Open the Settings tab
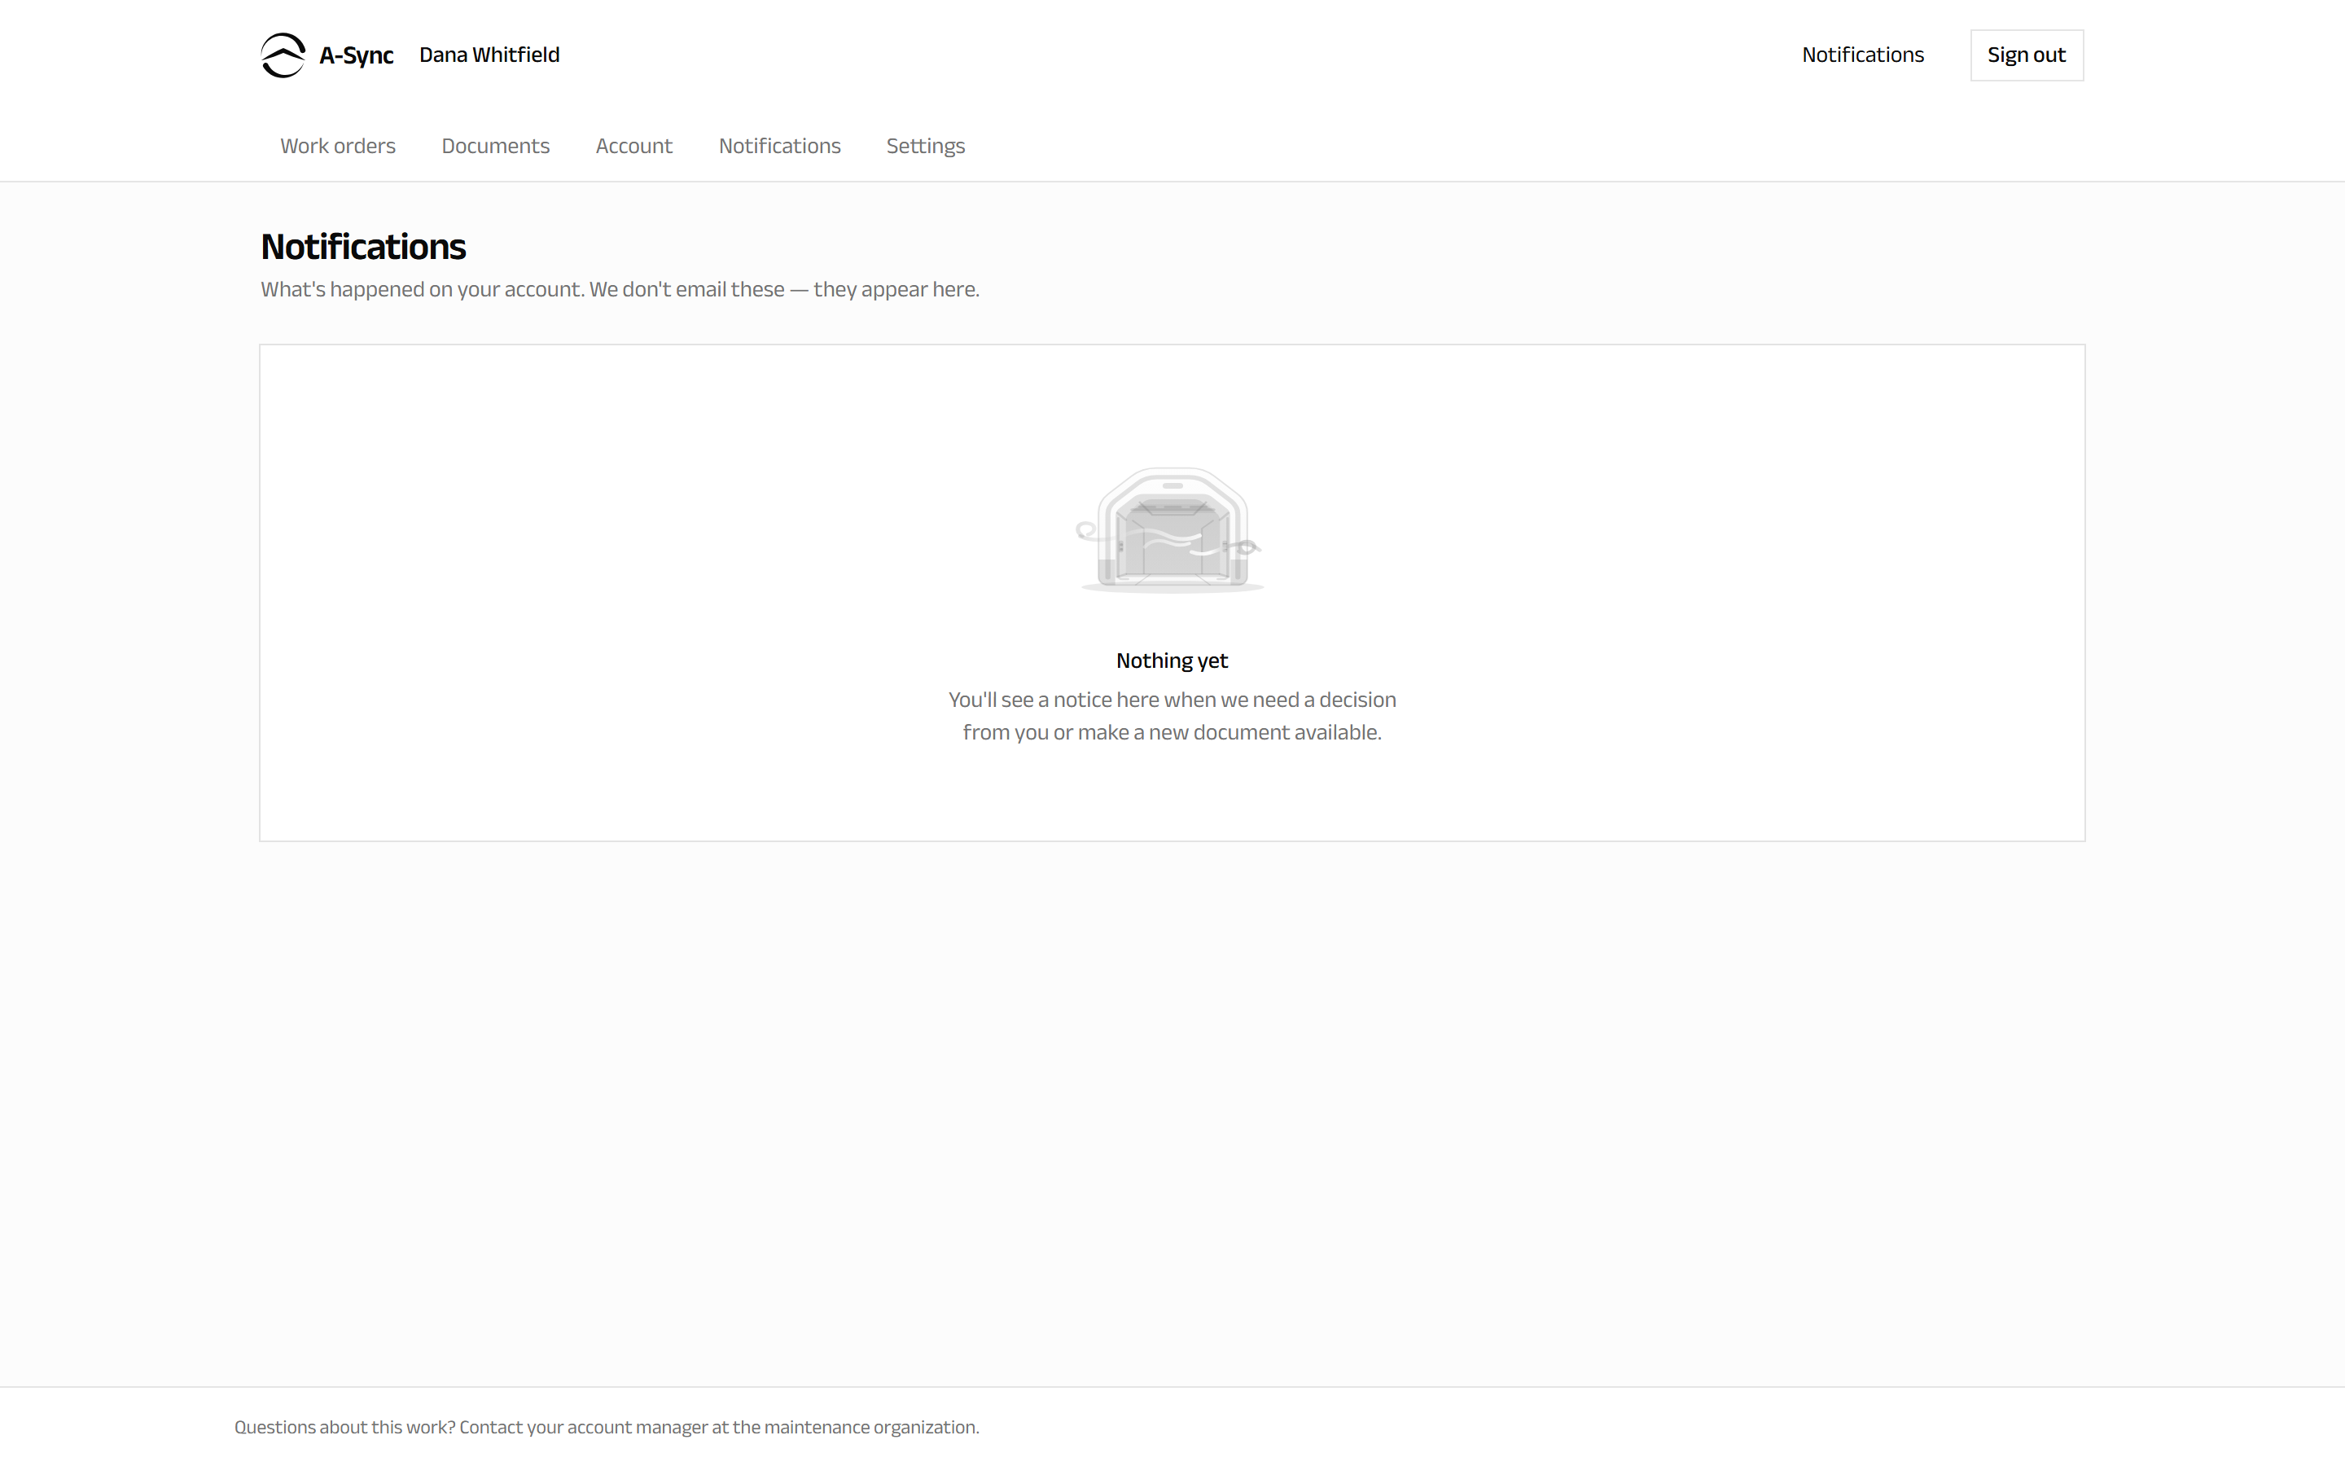The image size is (2345, 1466). [x=926, y=146]
